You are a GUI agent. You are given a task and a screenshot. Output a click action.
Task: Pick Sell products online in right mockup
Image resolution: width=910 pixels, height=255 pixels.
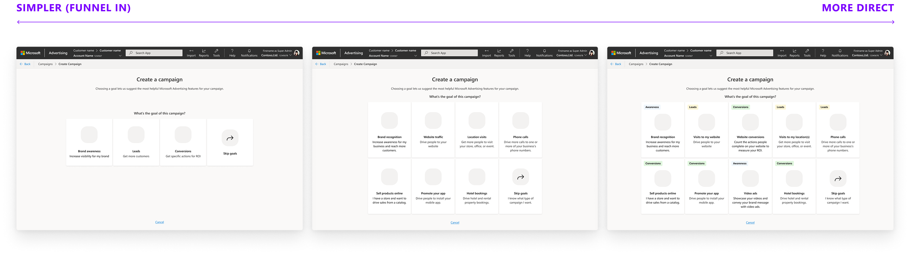pyautogui.click(x=663, y=186)
